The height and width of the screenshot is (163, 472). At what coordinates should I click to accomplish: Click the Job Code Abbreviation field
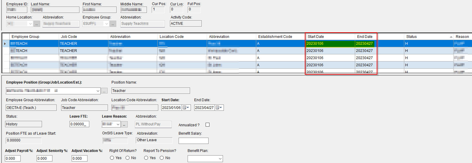[85, 108]
